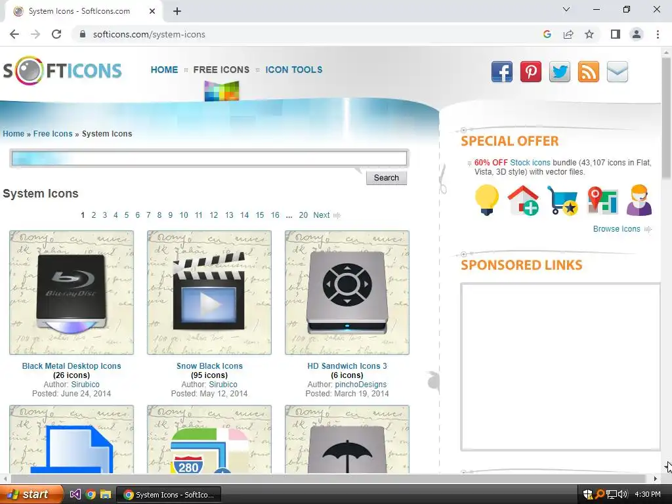This screenshot has width=672, height=504.
Task: Click the Search button
Action: pyautogui.click(x=386, y=178)
